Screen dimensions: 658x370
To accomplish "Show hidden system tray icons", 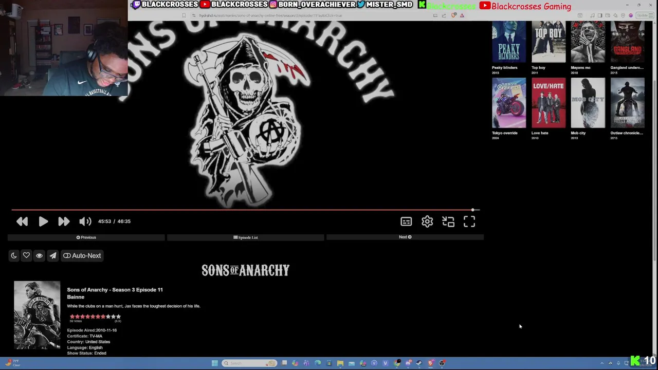I will pyautogui.click(x=602, y=363).
